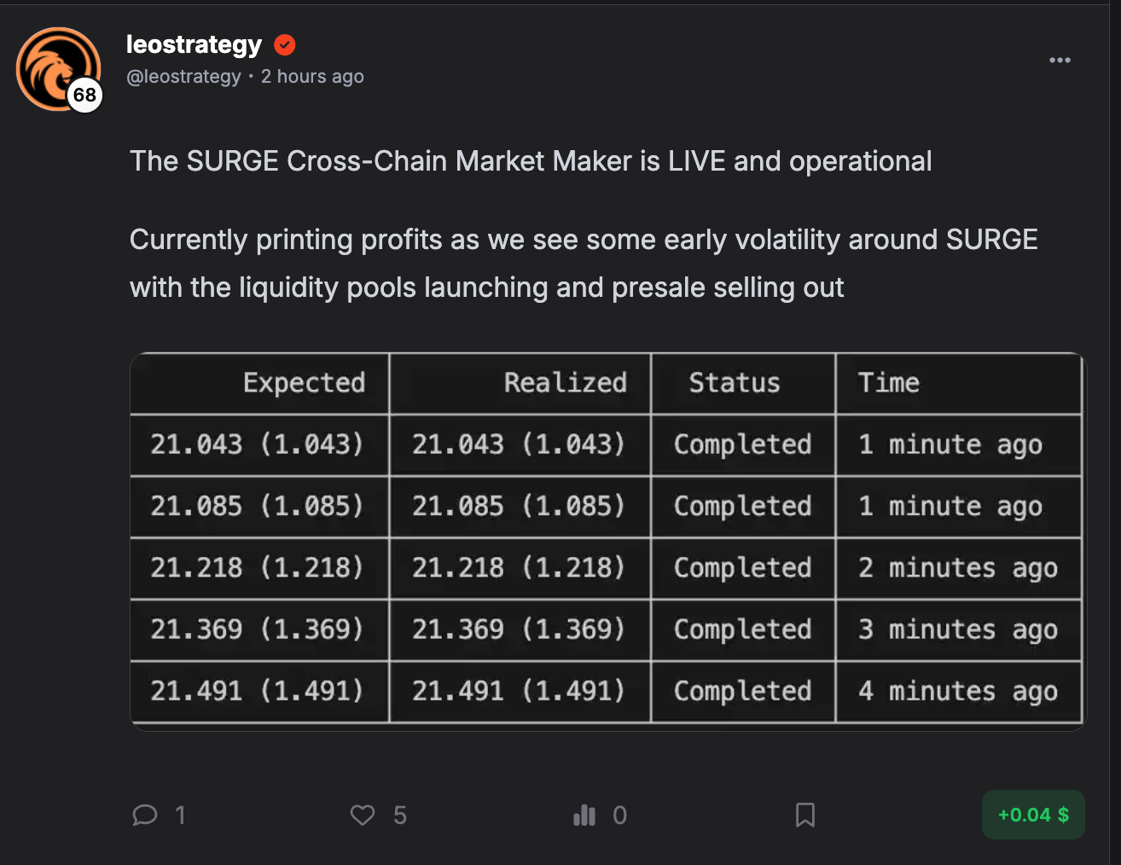Open the three-dot more options menu
The height and width of the screenshot is (865, 1121).
click(x=1060, y=61)
